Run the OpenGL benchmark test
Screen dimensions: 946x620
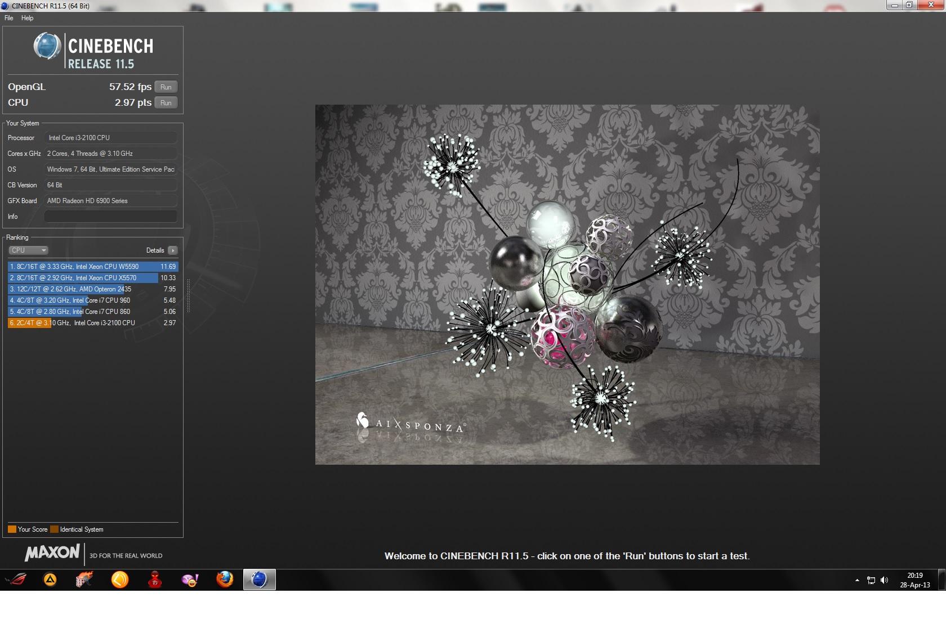[166, 87]
